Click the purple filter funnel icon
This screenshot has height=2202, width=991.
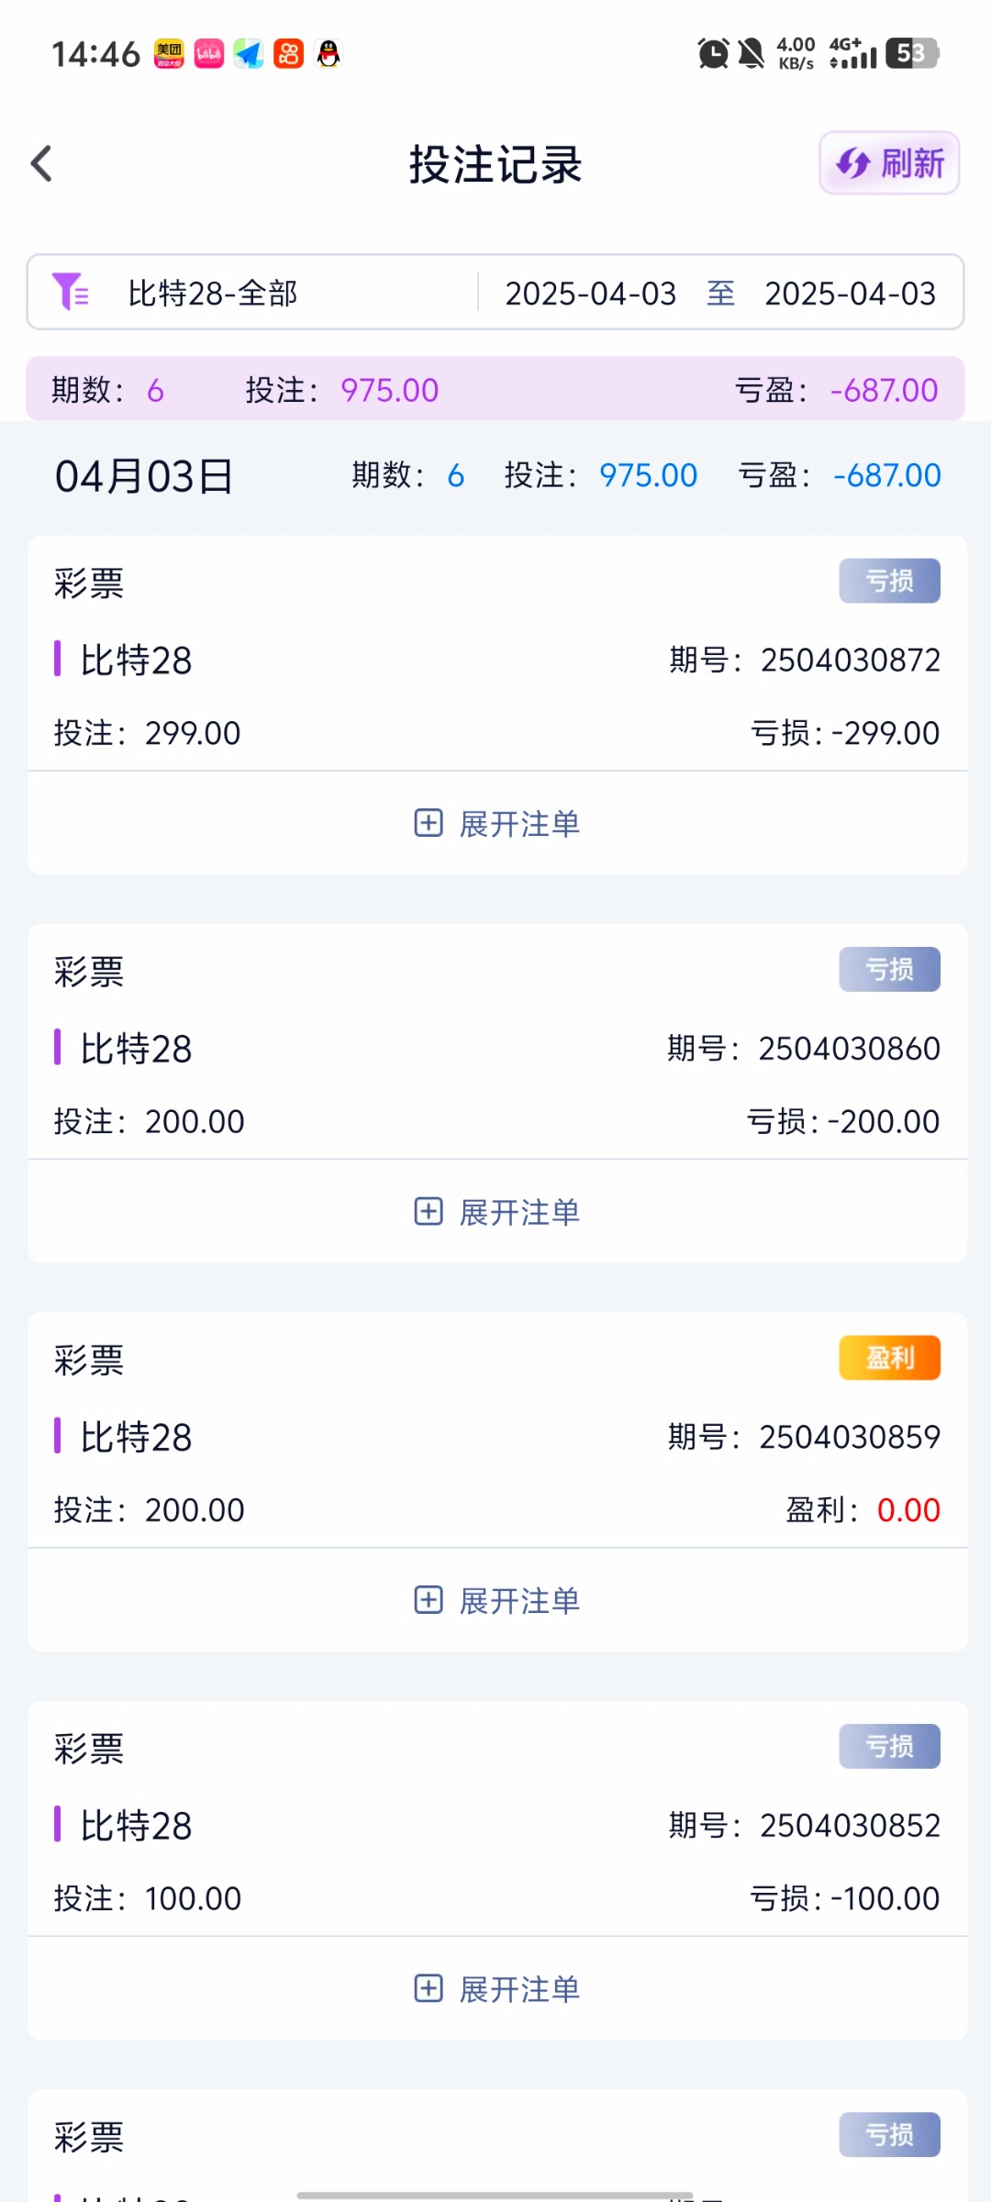[70, 293]
